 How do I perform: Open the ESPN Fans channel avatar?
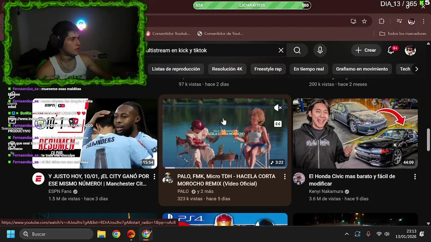(x=38, y=179)
